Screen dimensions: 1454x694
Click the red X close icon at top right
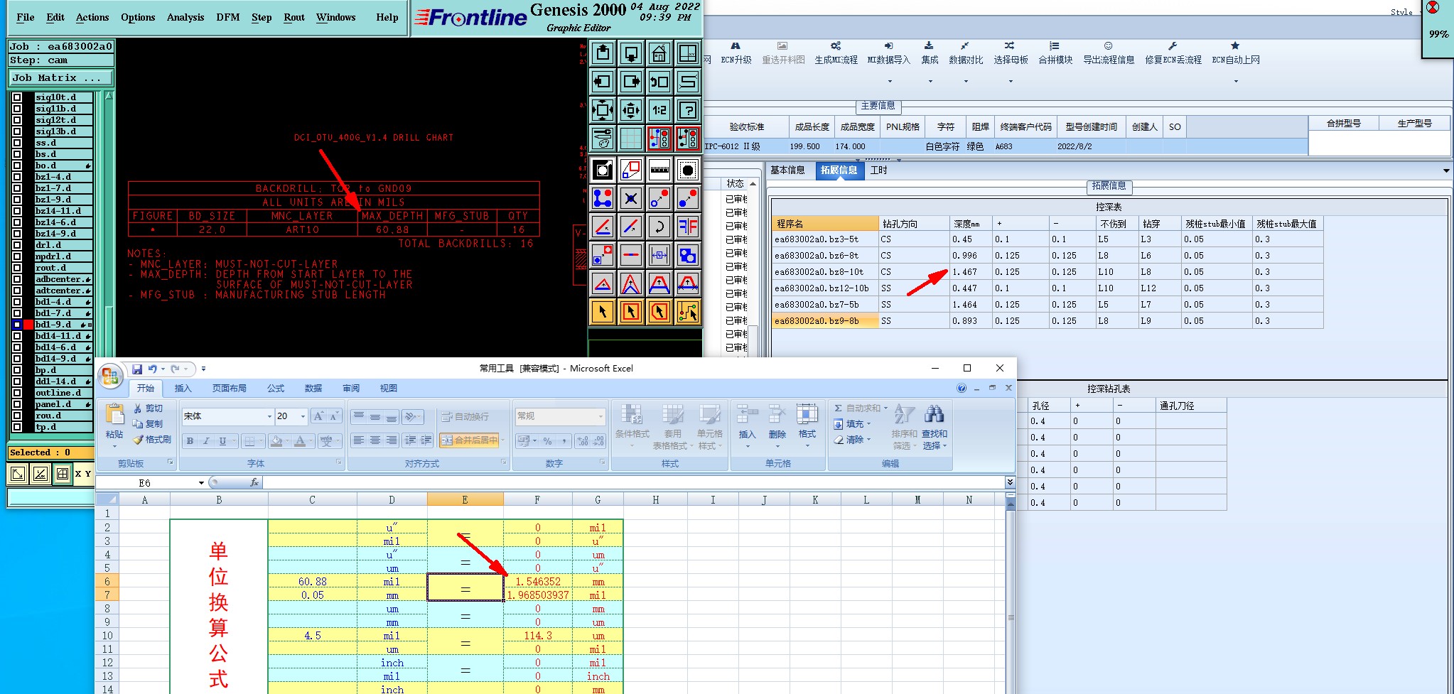coord(1433,8)
